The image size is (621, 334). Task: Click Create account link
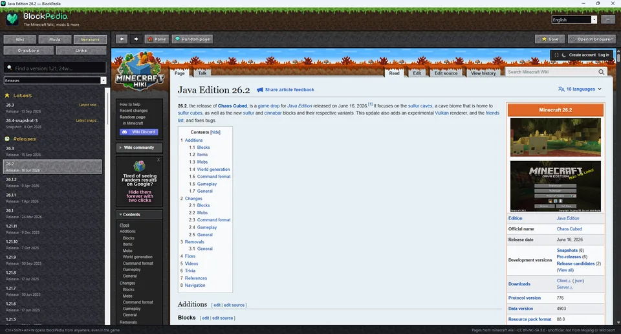coord(582,55)
